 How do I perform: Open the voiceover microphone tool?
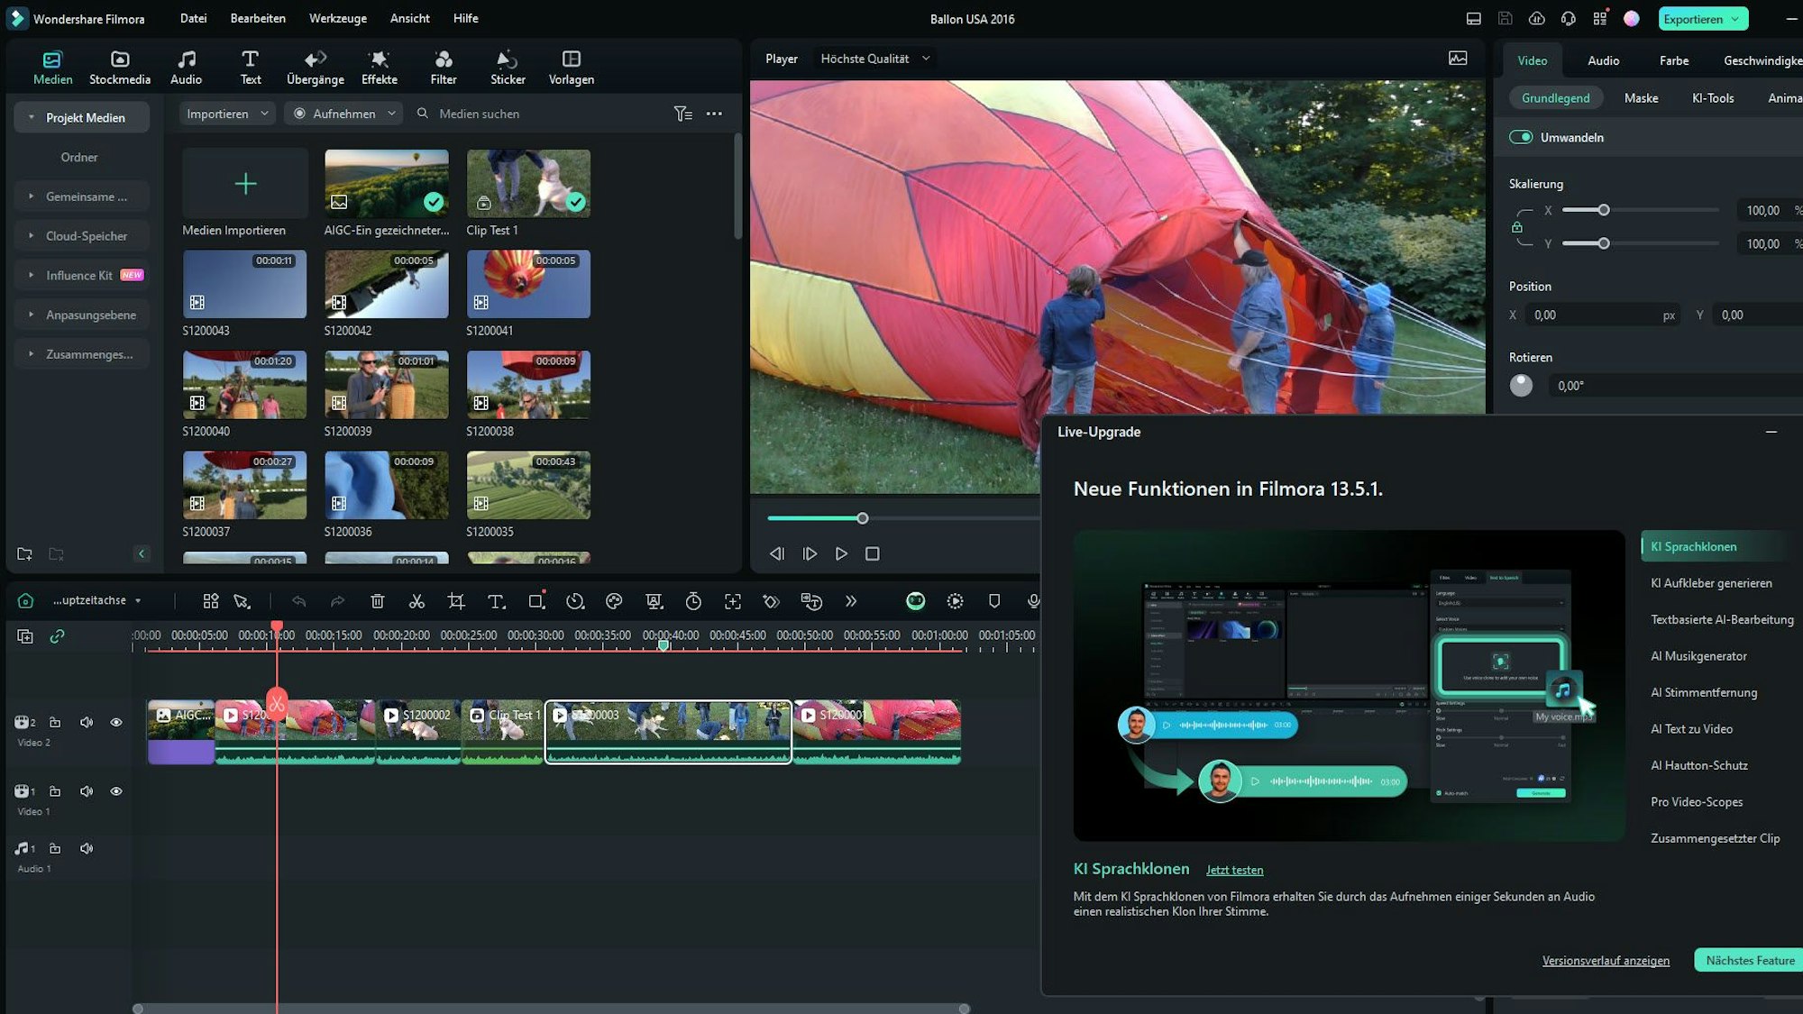click(x=1033, y=601)
